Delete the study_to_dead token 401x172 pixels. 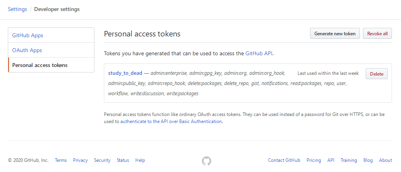[376, 74]
